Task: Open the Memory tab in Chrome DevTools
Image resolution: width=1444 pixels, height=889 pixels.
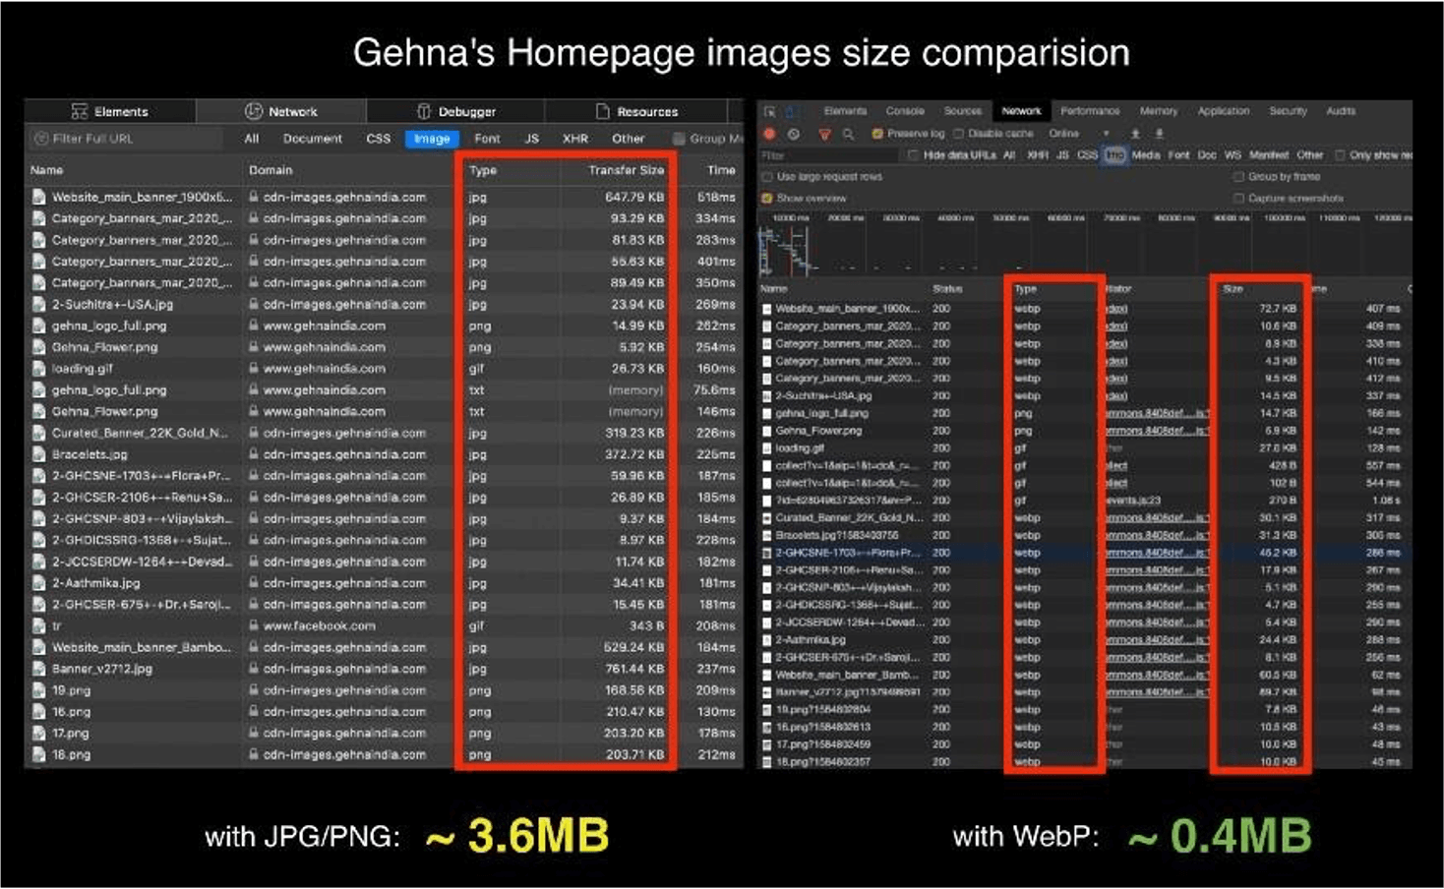Action: [x=1159, y=111]
